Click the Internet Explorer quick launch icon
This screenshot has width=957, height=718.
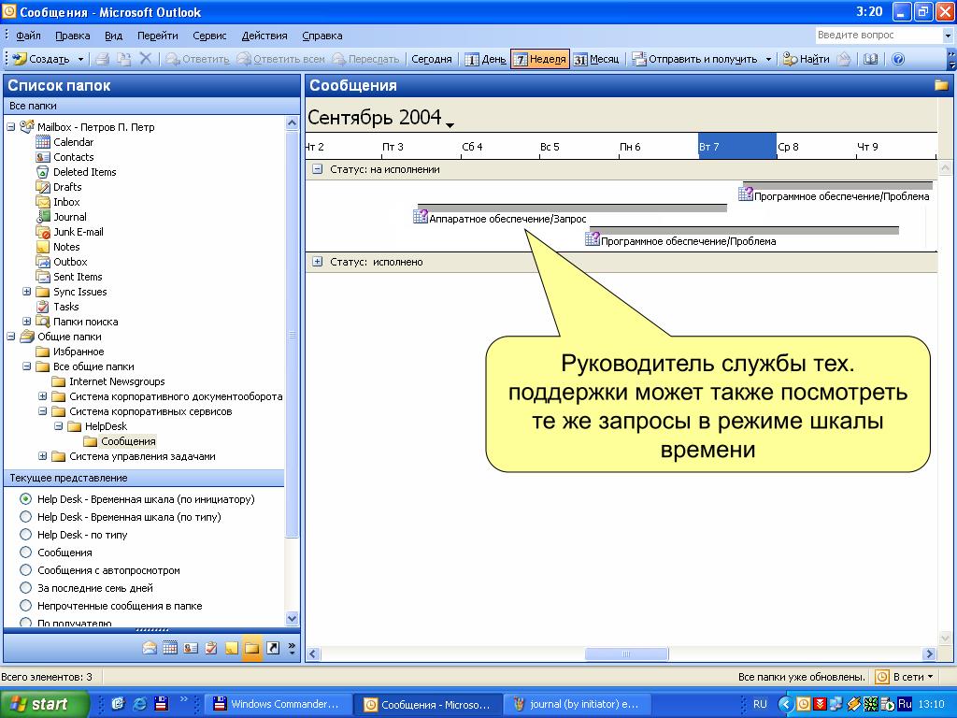140,704
